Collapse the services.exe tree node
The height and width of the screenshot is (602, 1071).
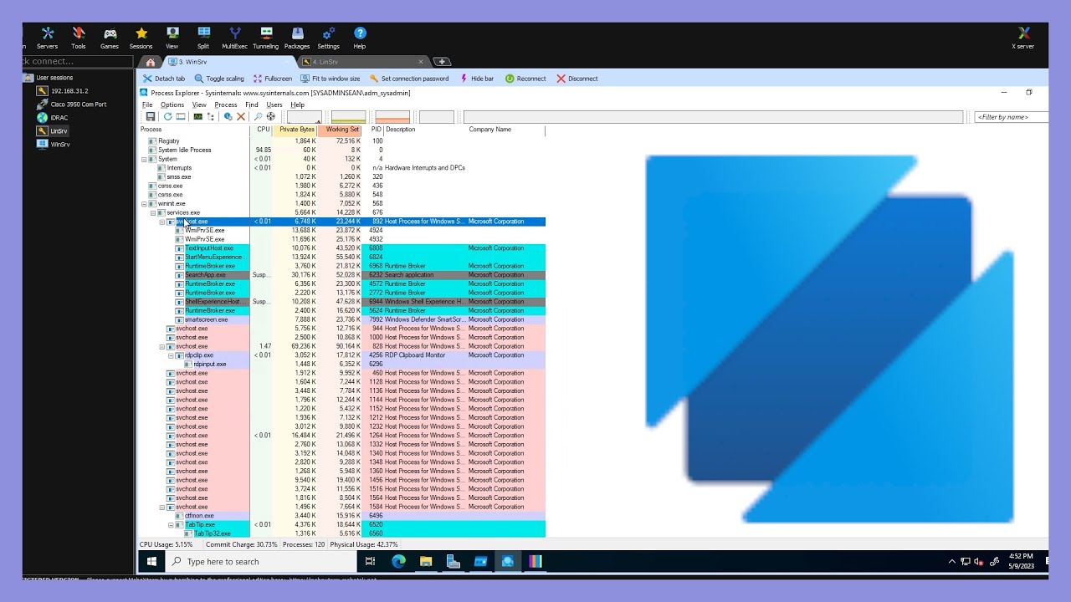click(x=152, y=212)
